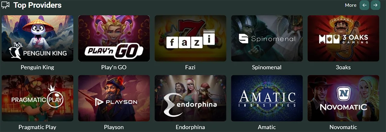The image size is (386, 132).
Task: Open the Playson pirate thumbnail
Action: (x=114, y=98)
